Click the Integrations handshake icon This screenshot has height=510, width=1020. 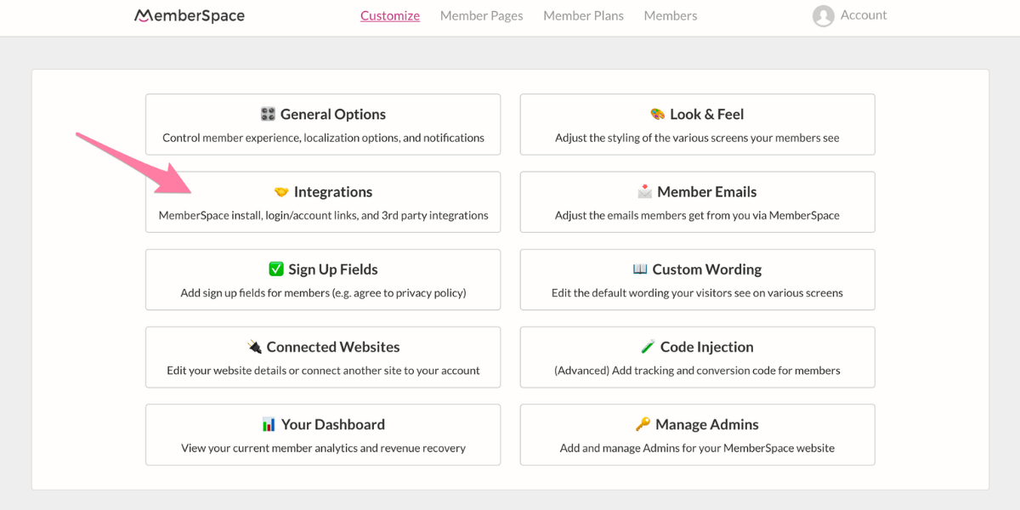click(281, 192)
